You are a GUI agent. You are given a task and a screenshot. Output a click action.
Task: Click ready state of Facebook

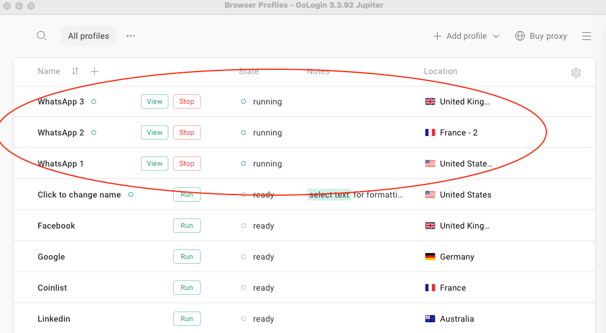[258, 226]
